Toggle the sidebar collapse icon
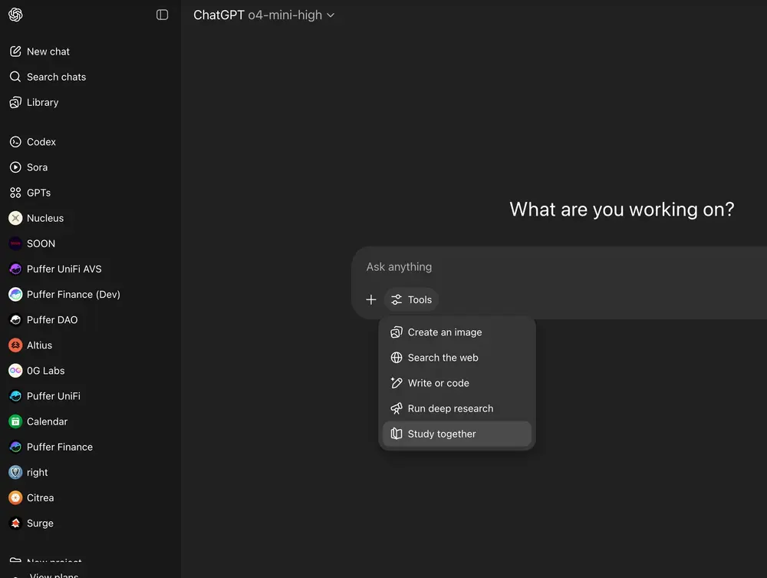Screen dimensions: 767x578 [x=162, y=15]
